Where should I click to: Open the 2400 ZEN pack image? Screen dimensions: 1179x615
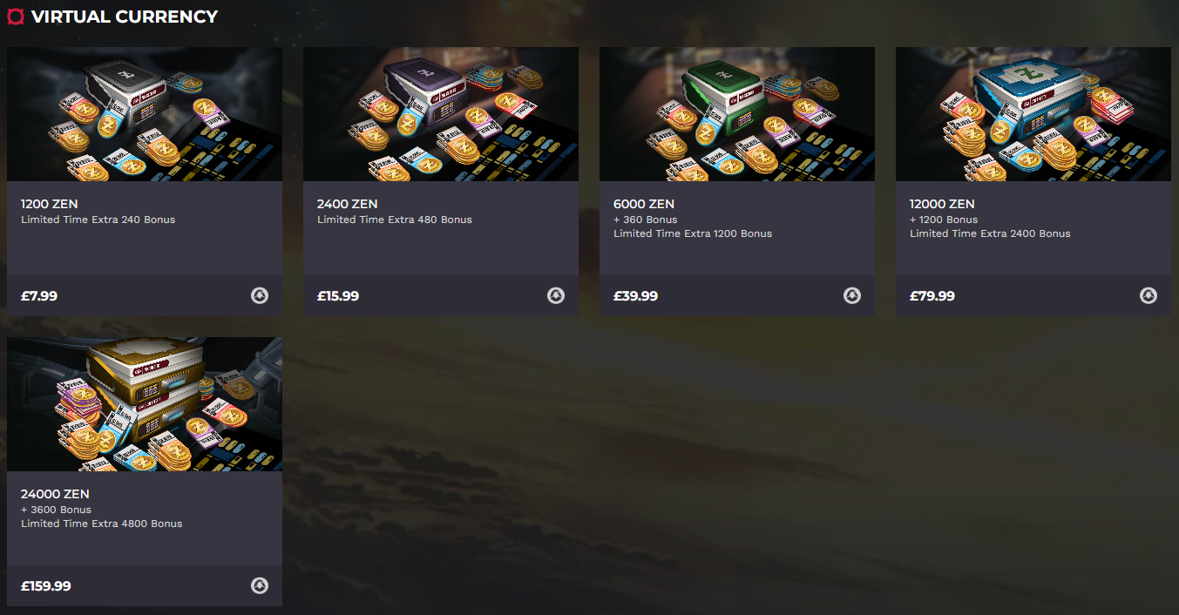tap(441, 114)
